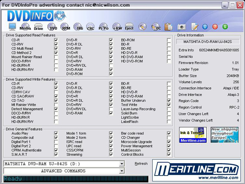Open the Pi Po scan icon
The image size is (245, 184).
[103, 27]
